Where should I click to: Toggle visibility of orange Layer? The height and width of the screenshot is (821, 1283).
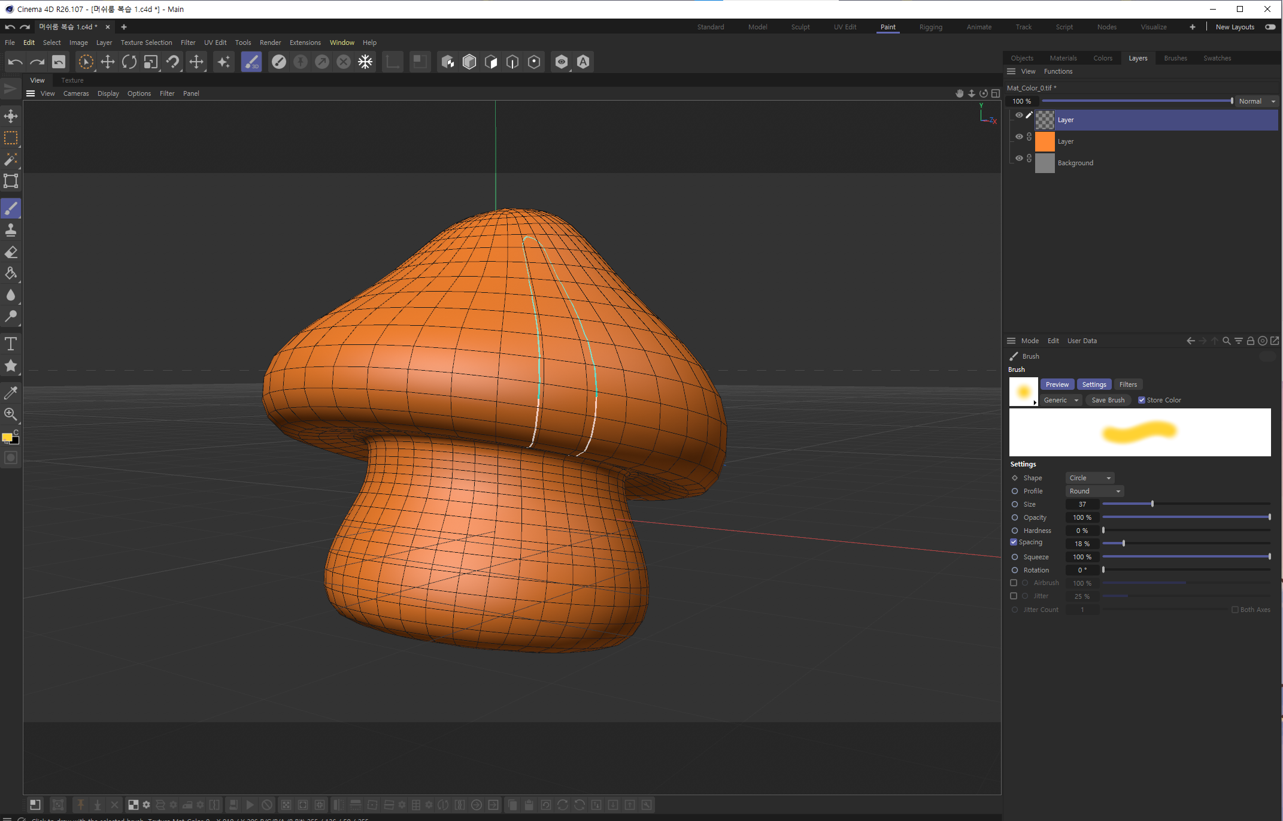tap(1018, 140)
